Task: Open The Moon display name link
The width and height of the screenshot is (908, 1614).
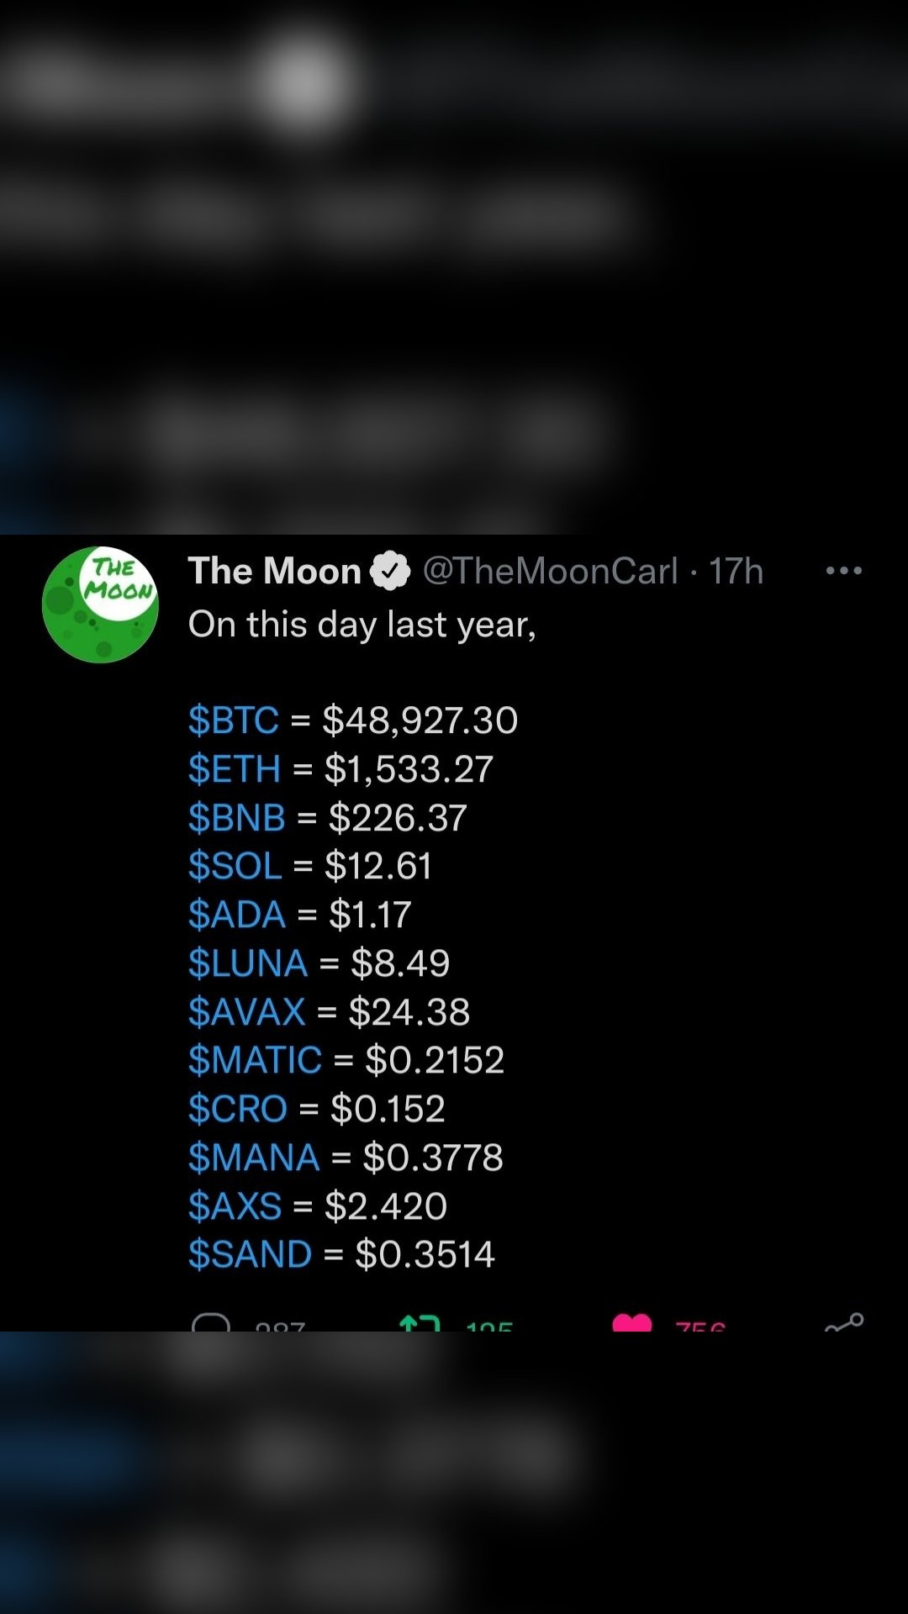Action: (x=274, y=572)
